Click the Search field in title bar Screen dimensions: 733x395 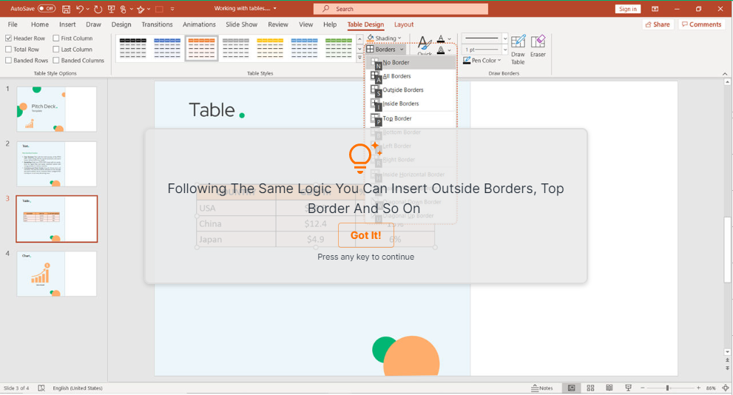click(x=401, y=9)
